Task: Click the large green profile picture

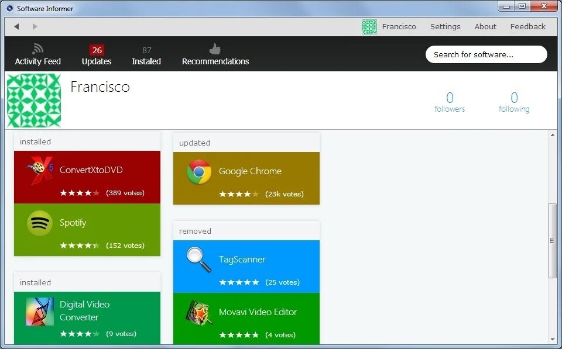Action: (x=34, y=100)
